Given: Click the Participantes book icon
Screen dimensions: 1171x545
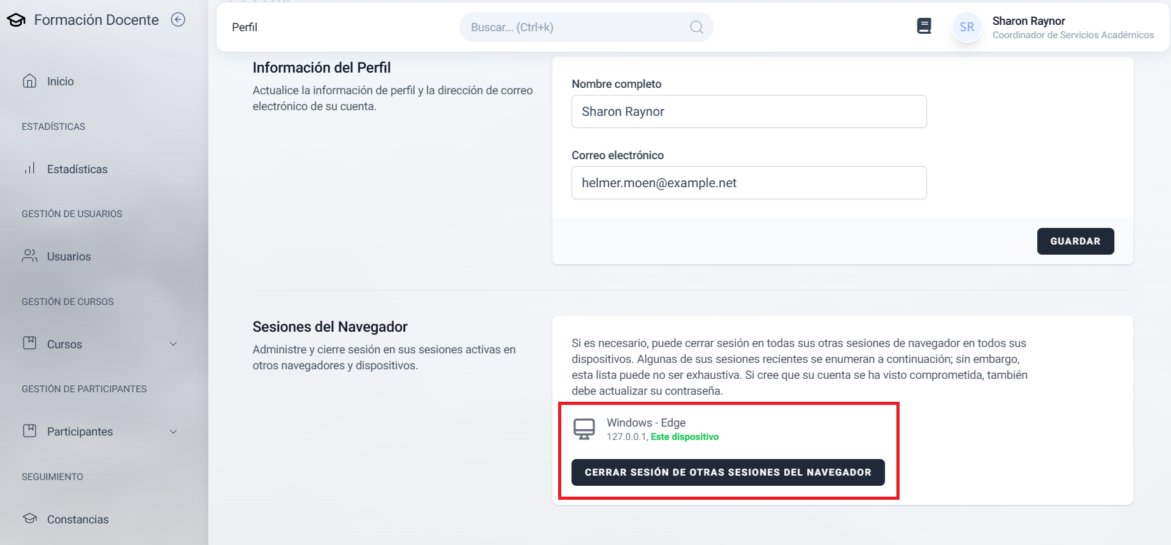Looking at the screenshot, I should click(x=29, y=431).
